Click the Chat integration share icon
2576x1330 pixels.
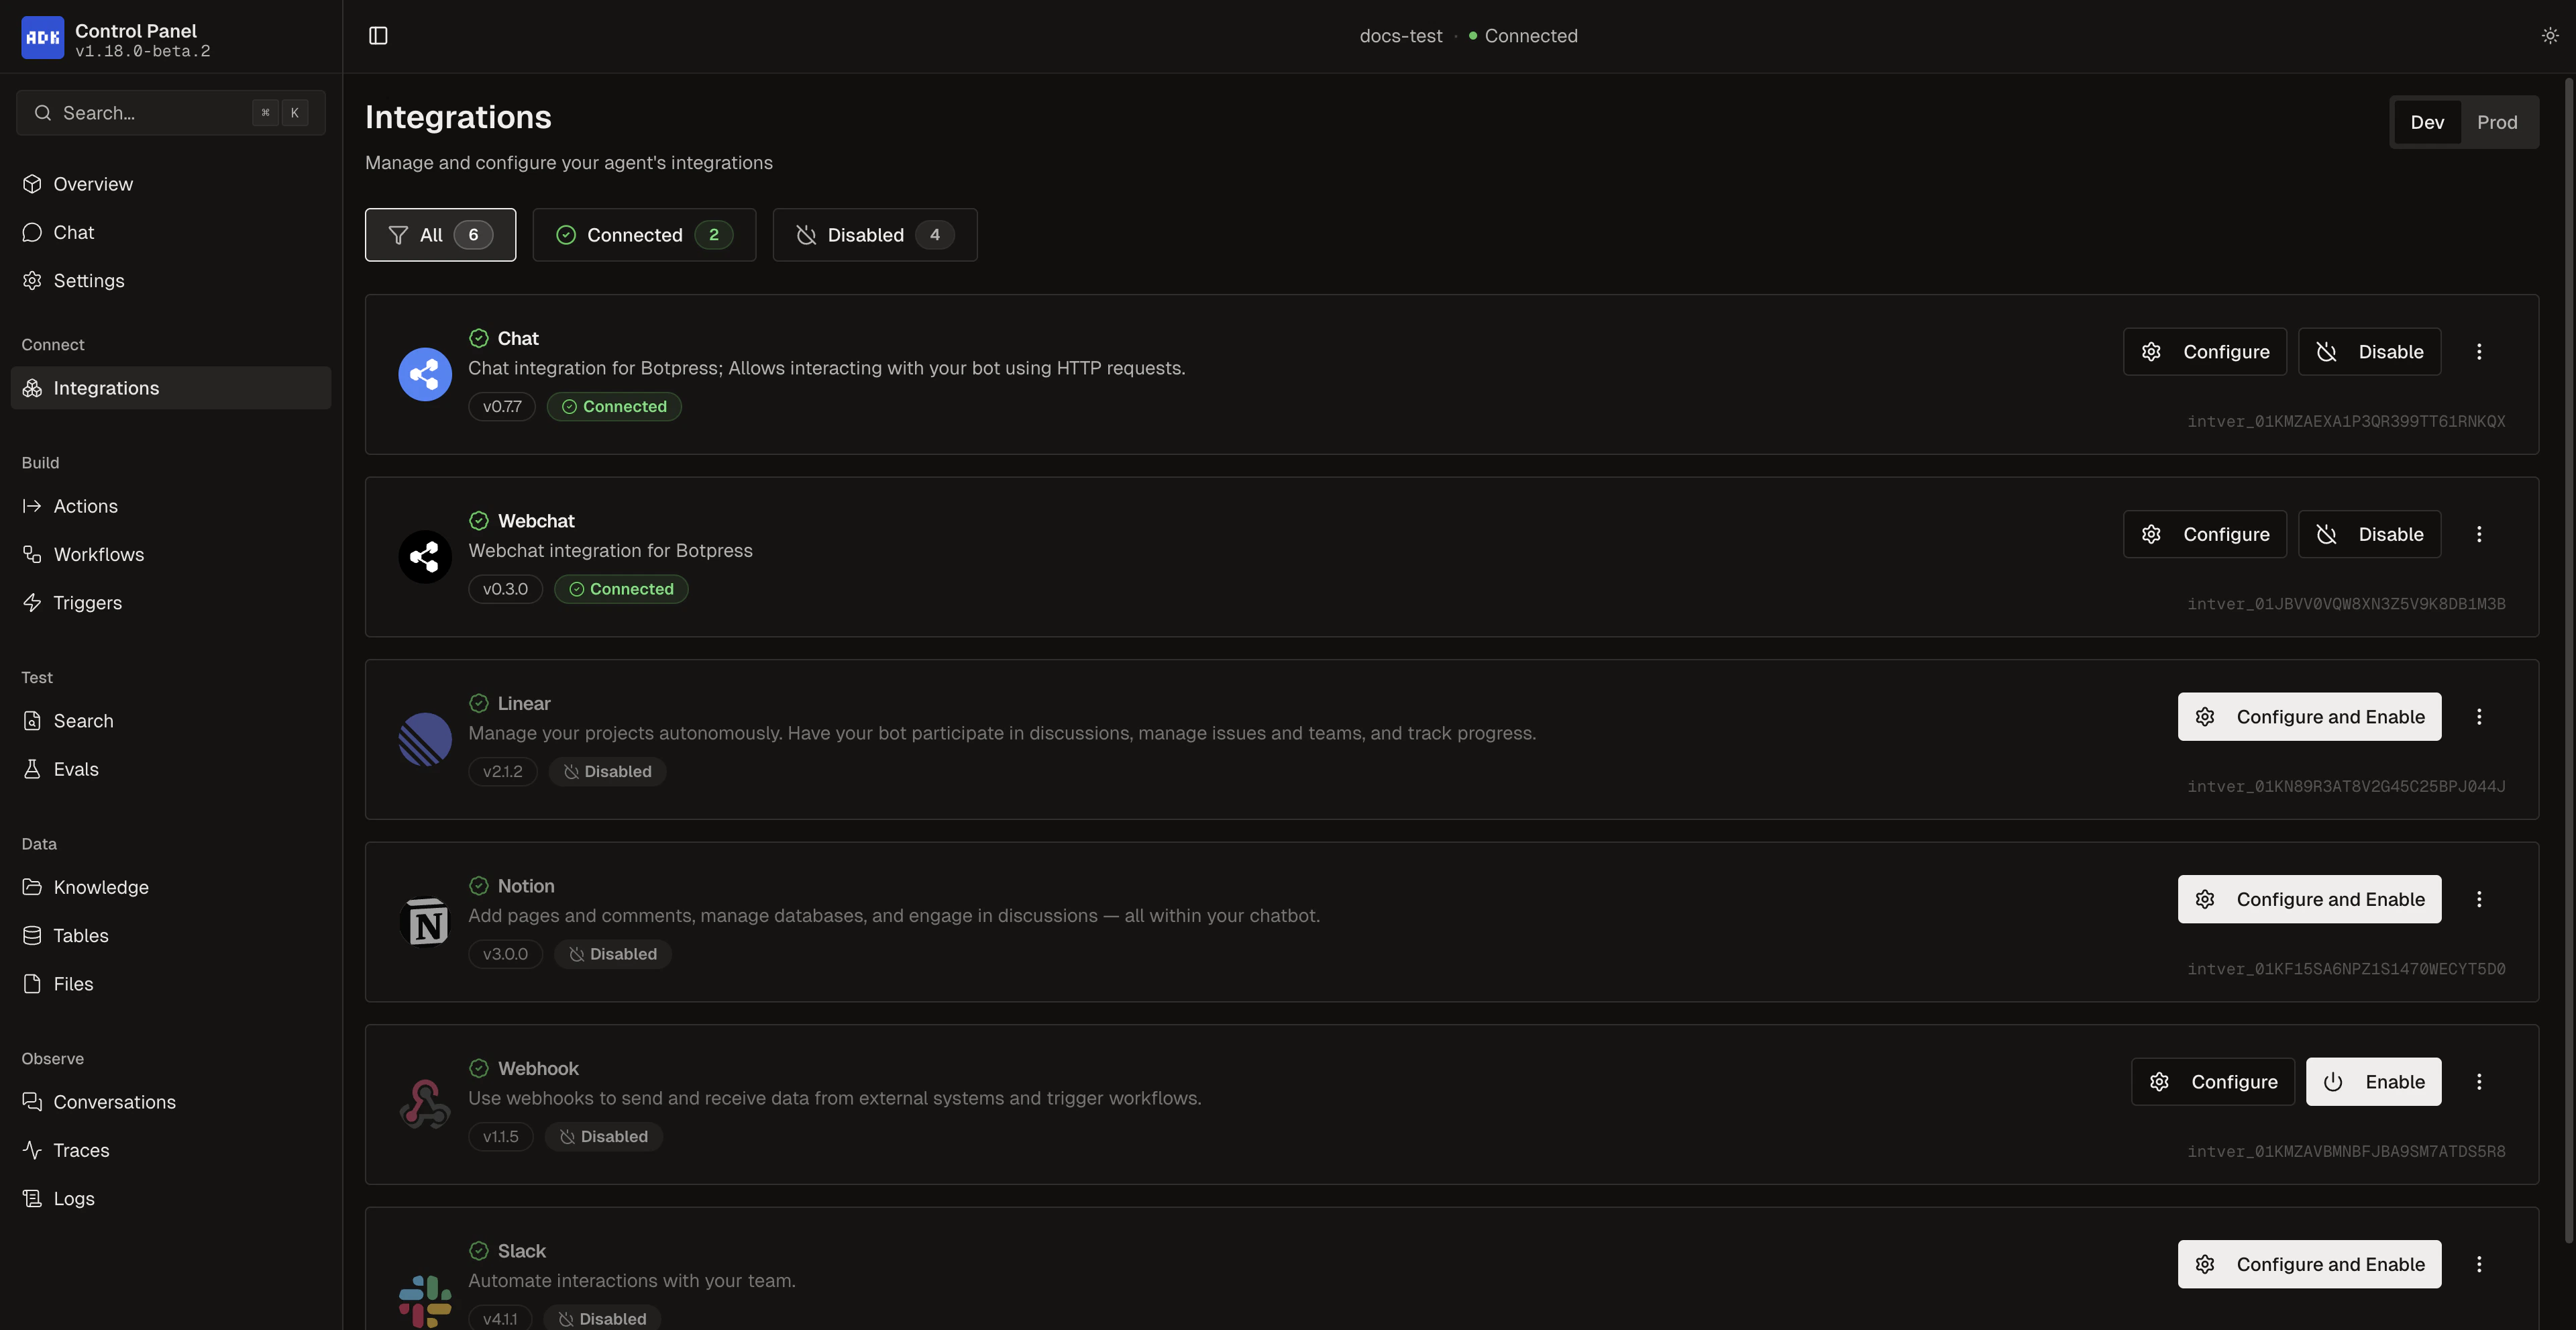tap(425, 374)
